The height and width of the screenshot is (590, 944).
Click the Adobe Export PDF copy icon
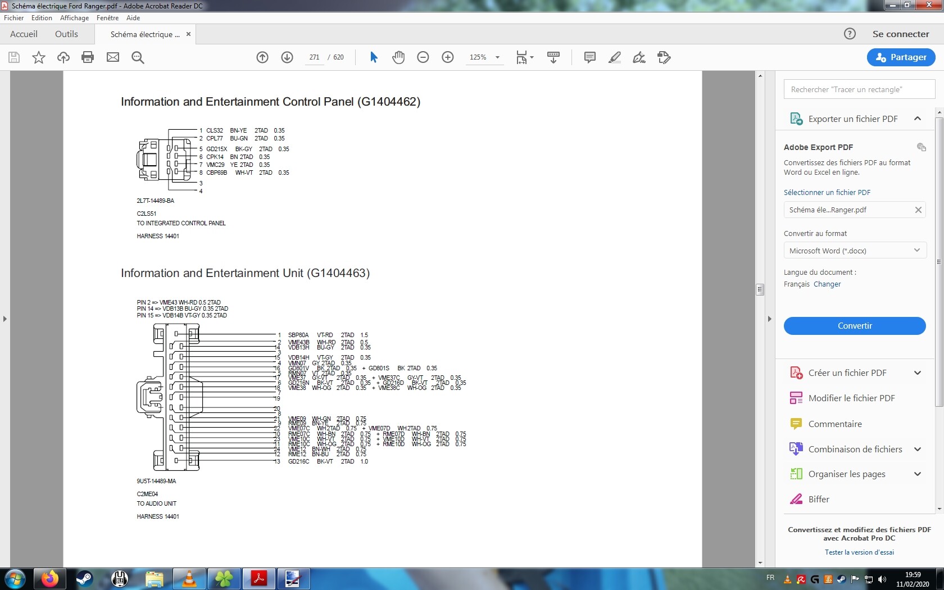pyautogui.click(x=922, y=147)
